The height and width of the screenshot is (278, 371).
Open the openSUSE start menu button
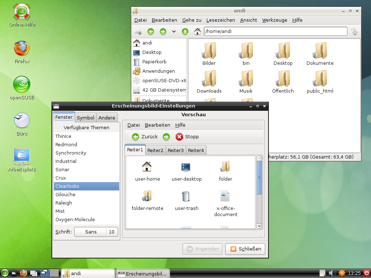(x=5, y=273)
